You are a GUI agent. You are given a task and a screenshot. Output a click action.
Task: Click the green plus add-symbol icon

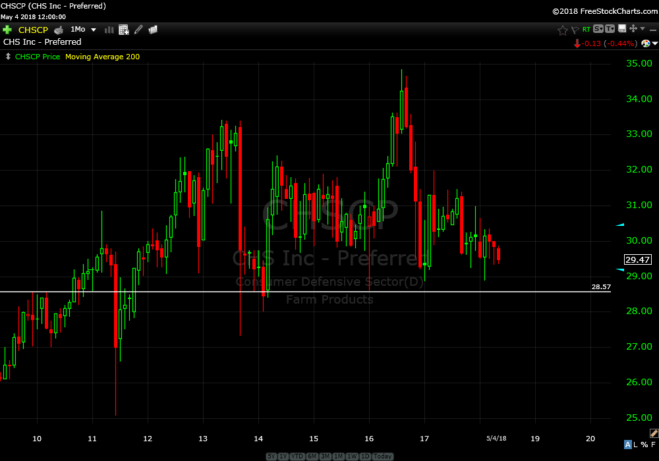tap(7, 30)
